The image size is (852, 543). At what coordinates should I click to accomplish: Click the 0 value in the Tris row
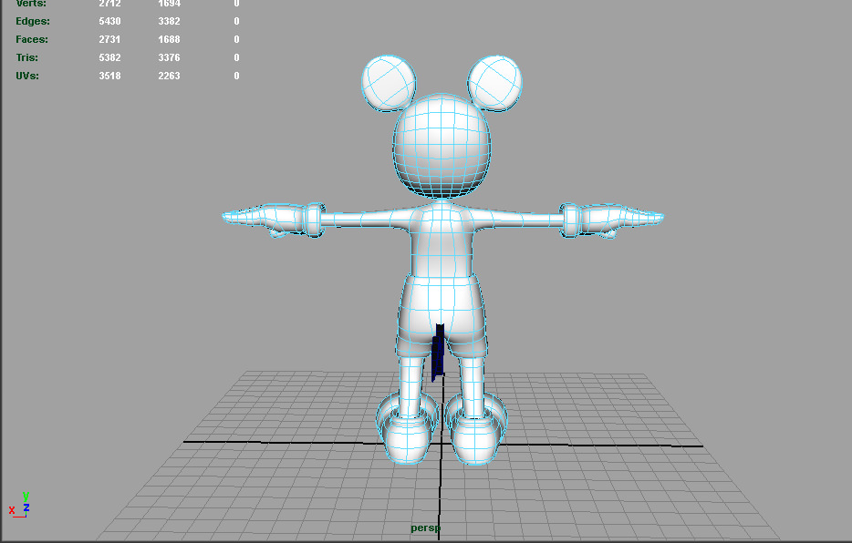tap(236, 57)
